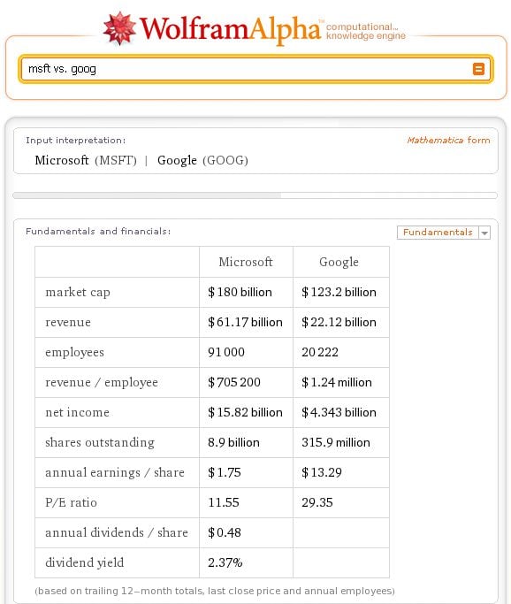Click Google employees value '20 222'

point(320,352)
